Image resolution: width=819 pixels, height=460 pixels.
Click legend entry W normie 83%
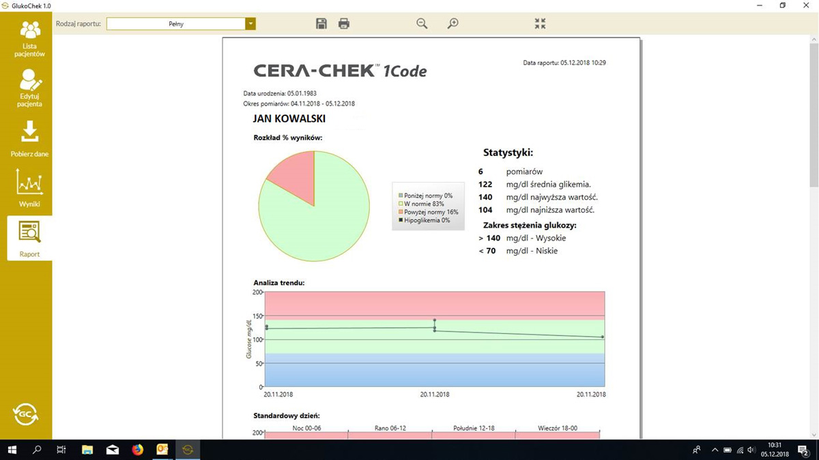(x=421, y=204)
